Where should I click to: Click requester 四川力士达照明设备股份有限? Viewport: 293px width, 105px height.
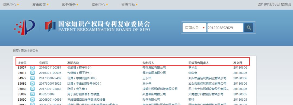point(209,89)
